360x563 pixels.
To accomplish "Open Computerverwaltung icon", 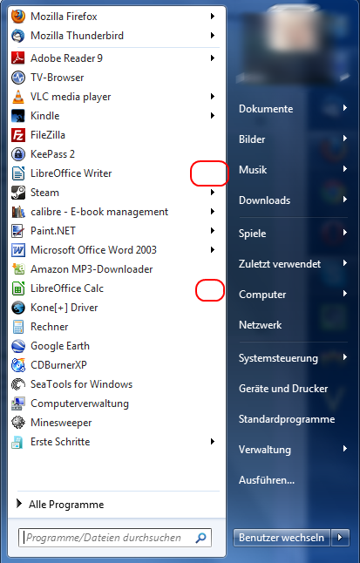I will [x=18, y=404].
